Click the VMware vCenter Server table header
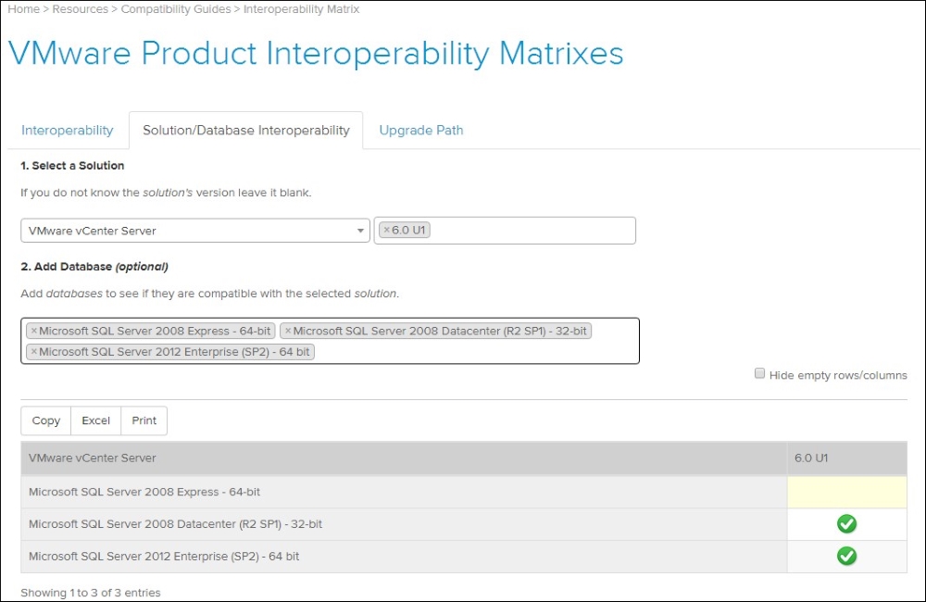This screenshot has width=926, height=602. 404,458
